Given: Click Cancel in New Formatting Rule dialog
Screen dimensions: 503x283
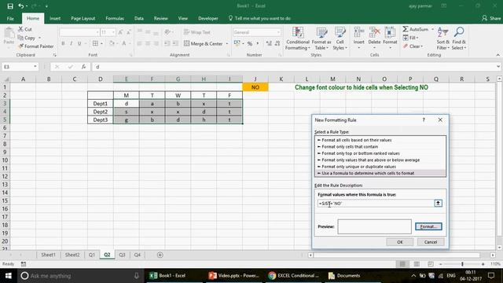Looking at the screenshot, I should pos(431,242).
